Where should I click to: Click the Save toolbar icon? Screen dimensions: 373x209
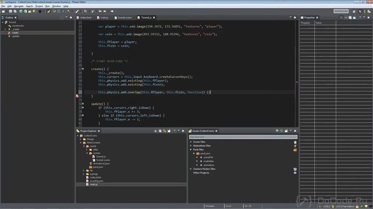pos(10,11)
